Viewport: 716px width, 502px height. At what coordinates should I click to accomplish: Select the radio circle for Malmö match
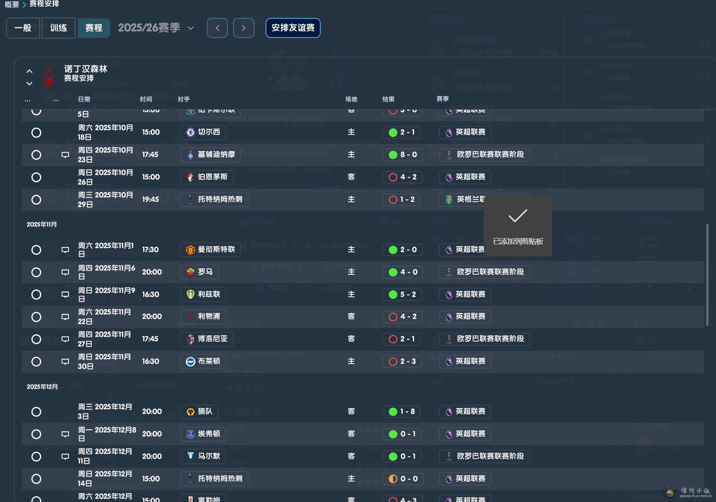click(36, 457)
